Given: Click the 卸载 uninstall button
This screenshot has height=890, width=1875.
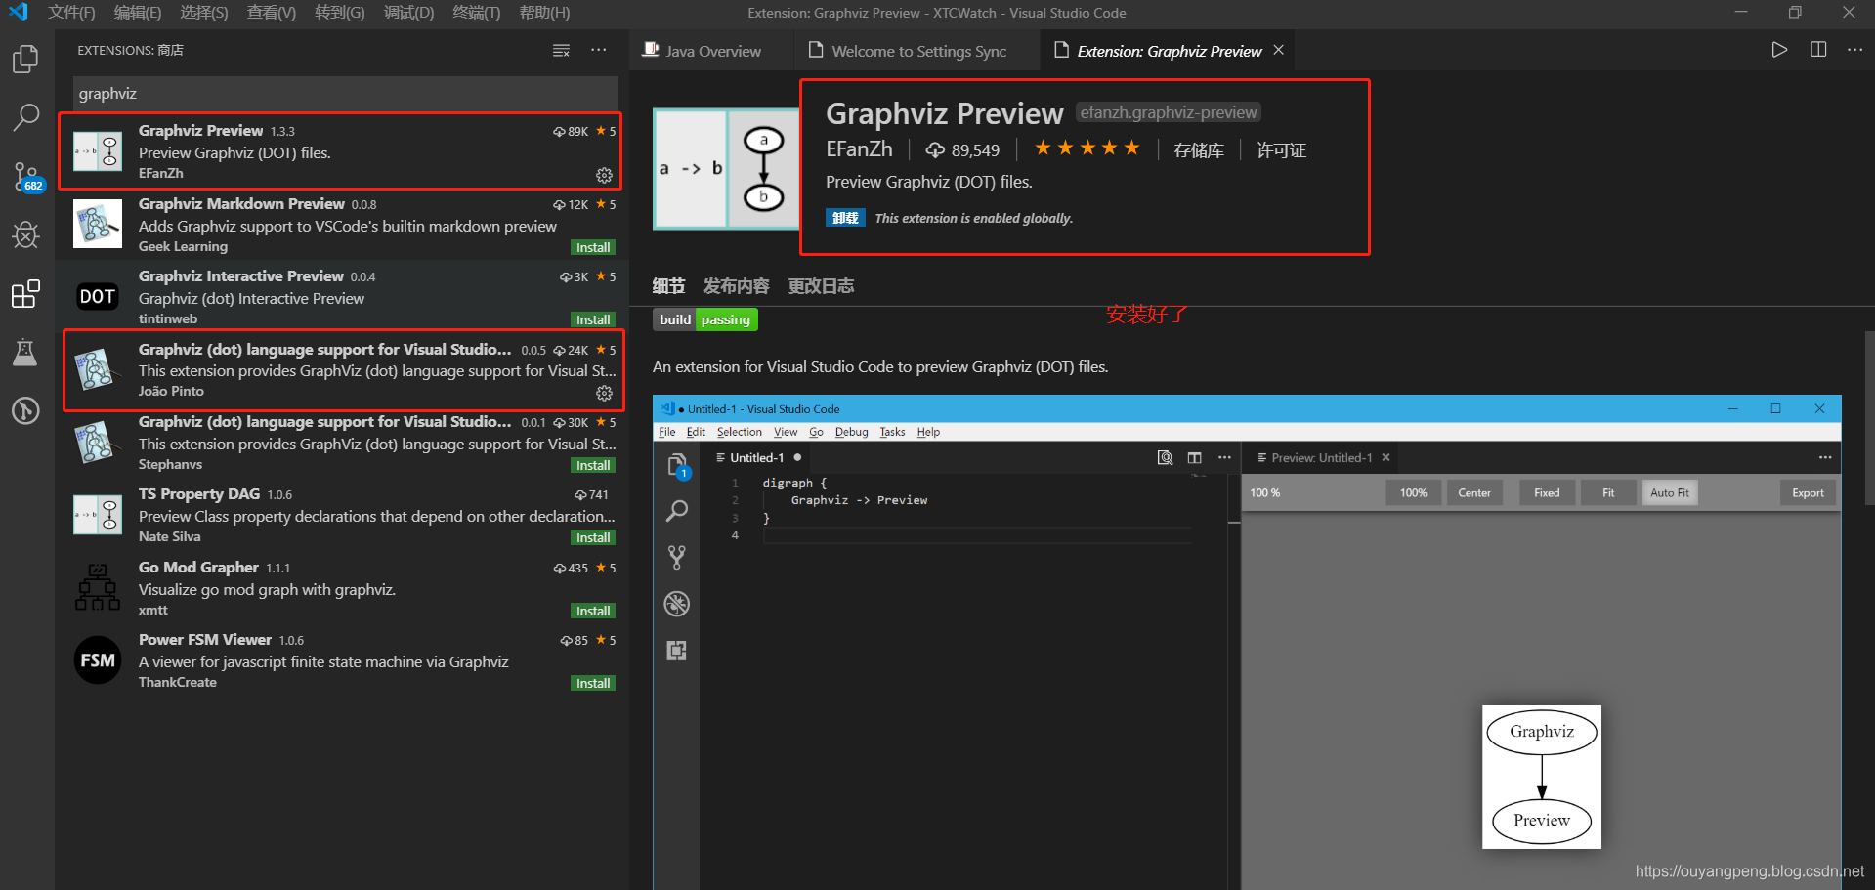Looking at the screenshot, I should [845, 218].
